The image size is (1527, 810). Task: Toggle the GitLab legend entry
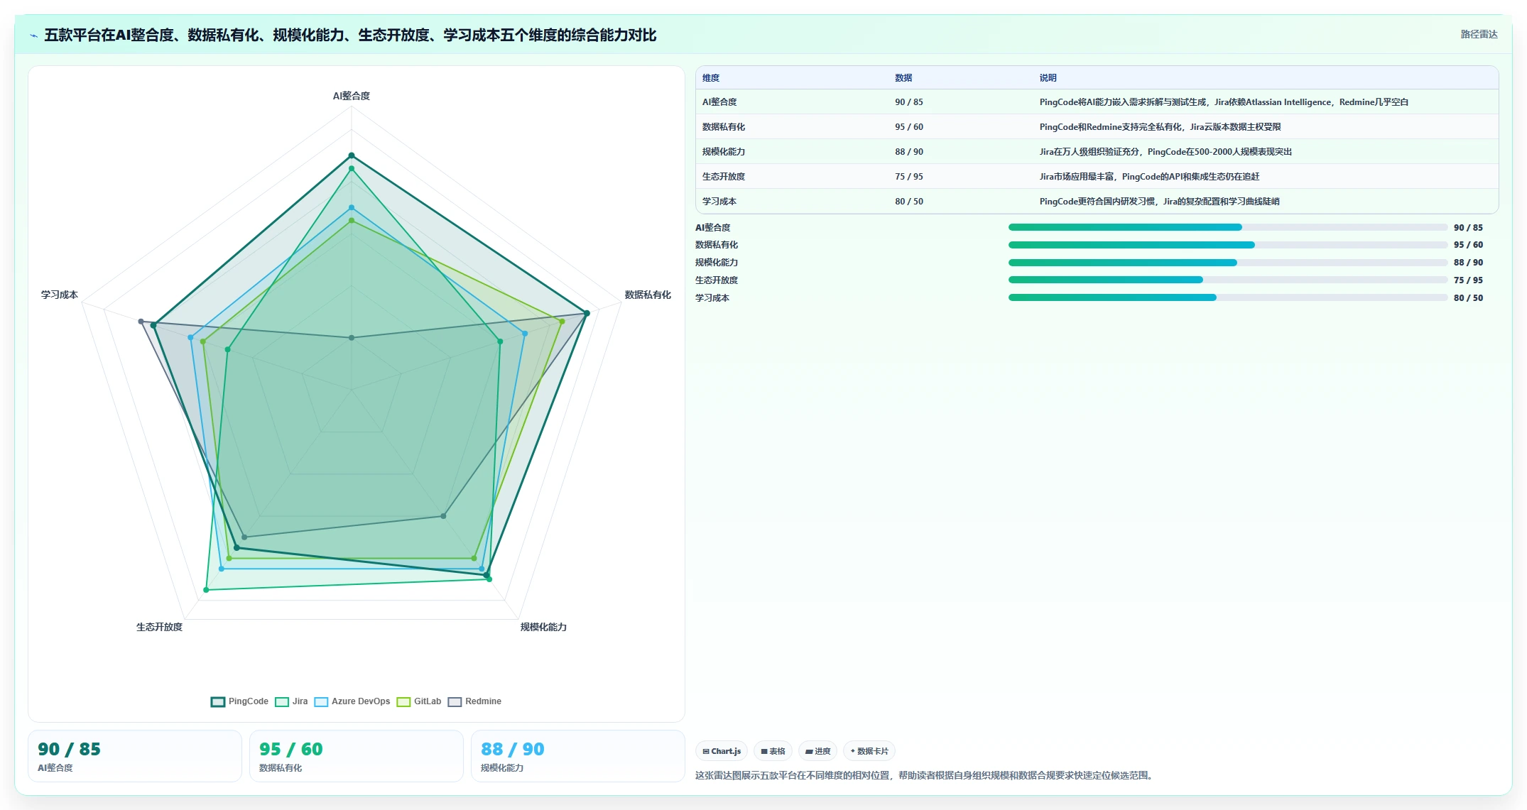[x=419, y=701]
